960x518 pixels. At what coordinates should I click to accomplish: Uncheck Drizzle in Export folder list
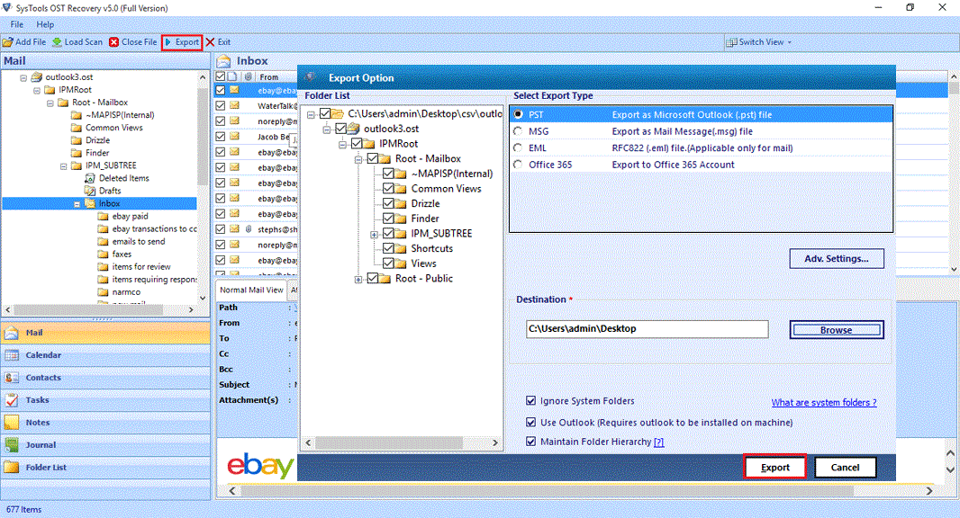(388, 203)
